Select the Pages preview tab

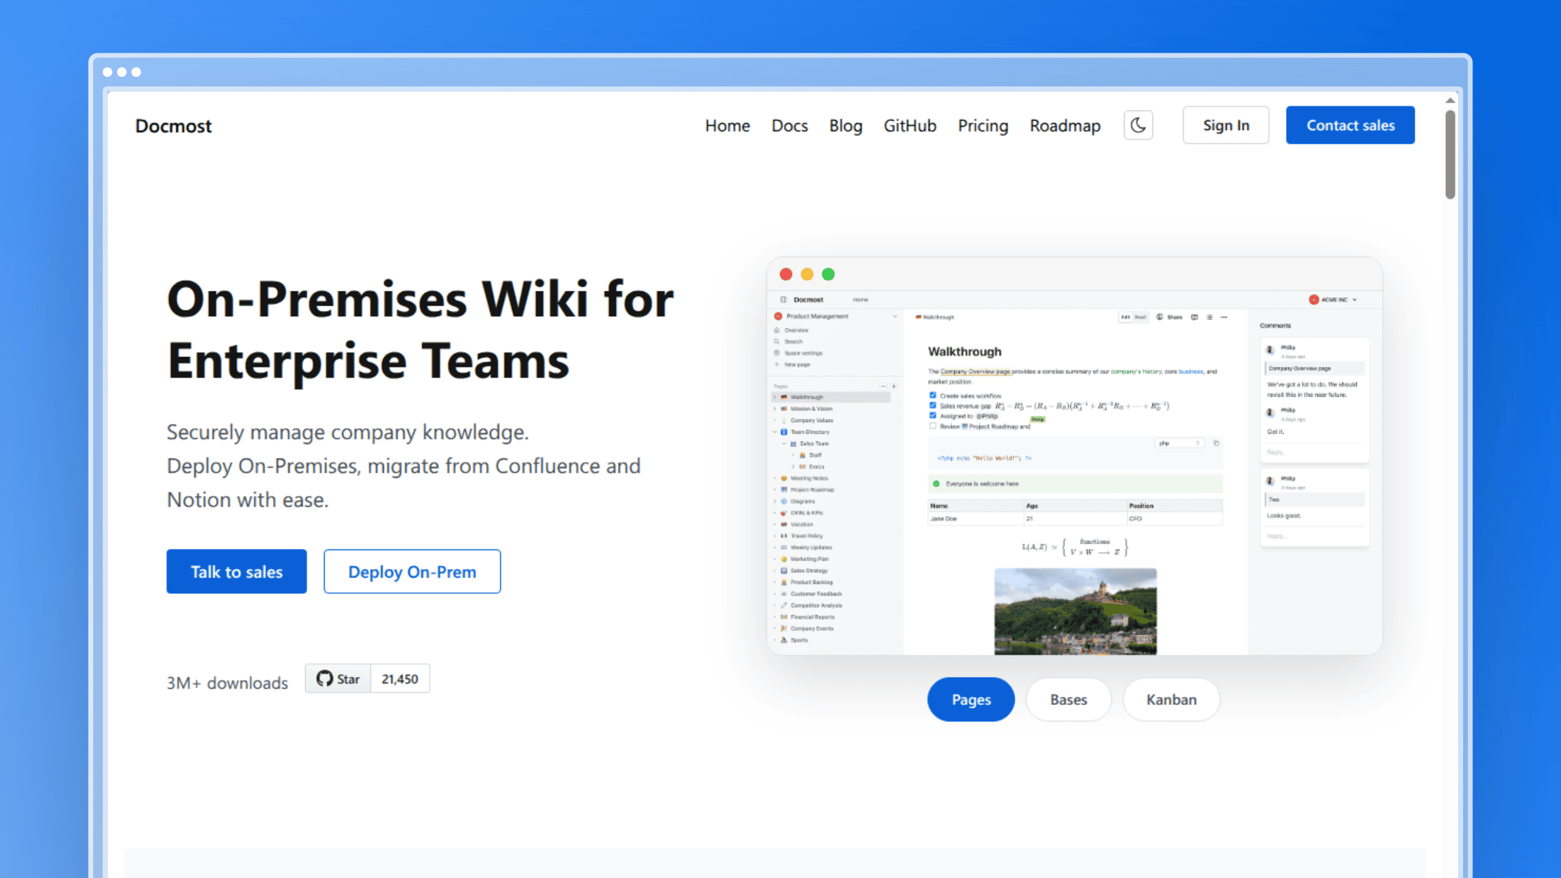(x=971, y=700)
